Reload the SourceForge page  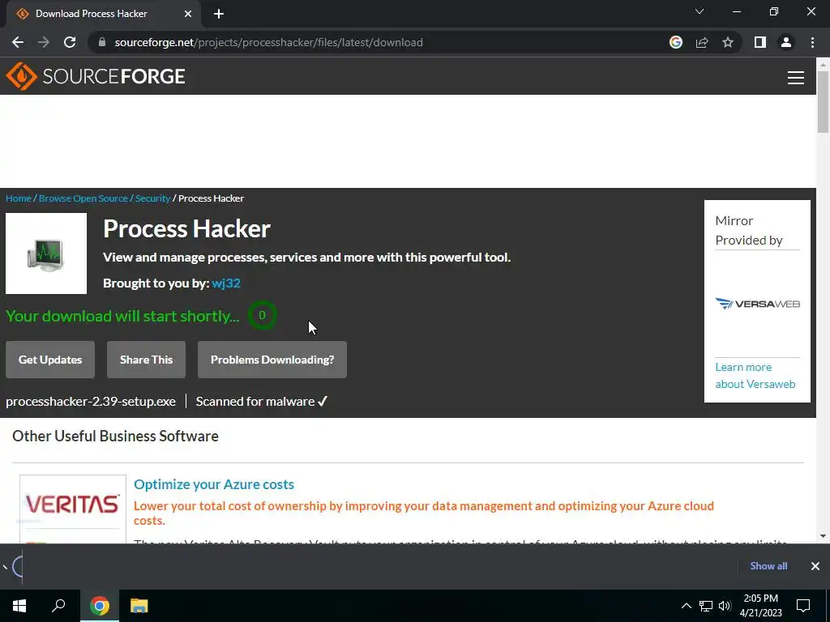coord(70,42)
